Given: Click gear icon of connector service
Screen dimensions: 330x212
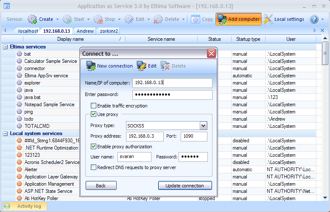Looking at the screenshot, I should 19,68.
